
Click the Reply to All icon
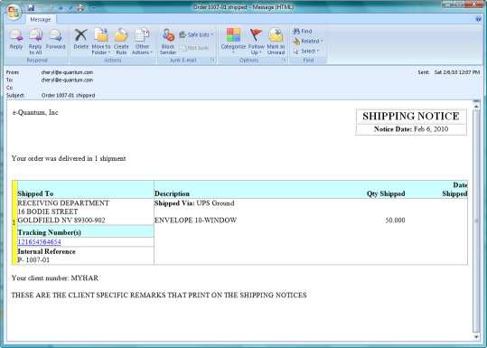click(35, 42)
